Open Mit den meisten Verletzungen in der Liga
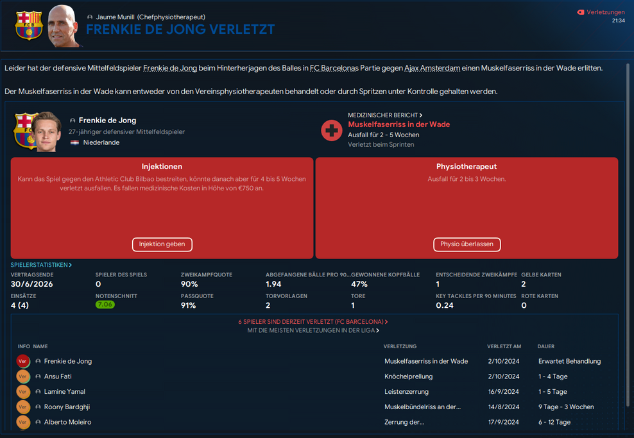Image resolution: width=634 pixels, height=438 pixels. pyautogui.click(x=313, y=331)
